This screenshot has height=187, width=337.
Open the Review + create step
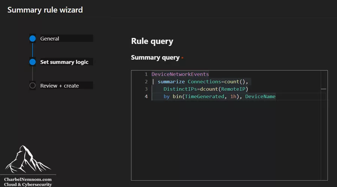[x=60, y=86]
